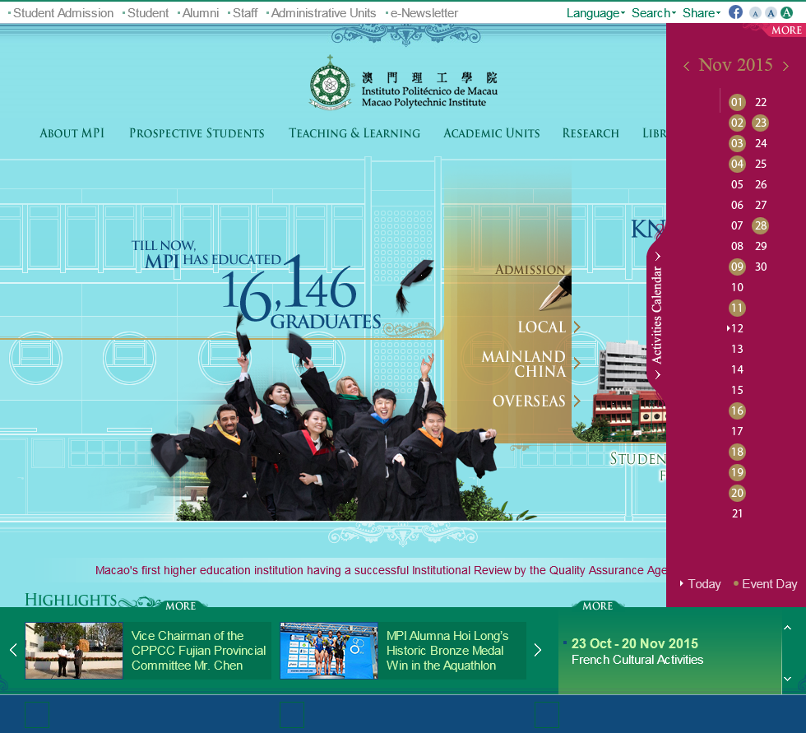This screenshot has height=733, width=806.
Task: Open the Share dropdown
Action: pyautogui.click(x=701, y=13)
